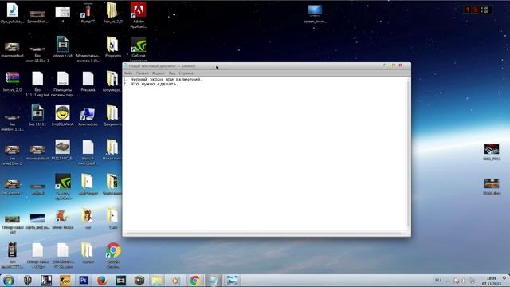Select the Компьютер desktop shortcut
510x287 pixels.
coord(88,116)
